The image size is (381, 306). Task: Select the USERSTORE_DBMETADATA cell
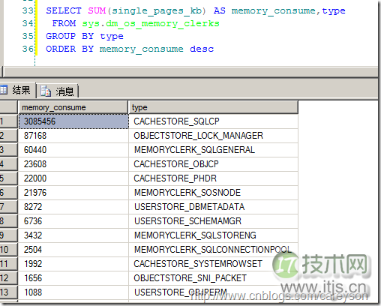click(x=213, y=207)
